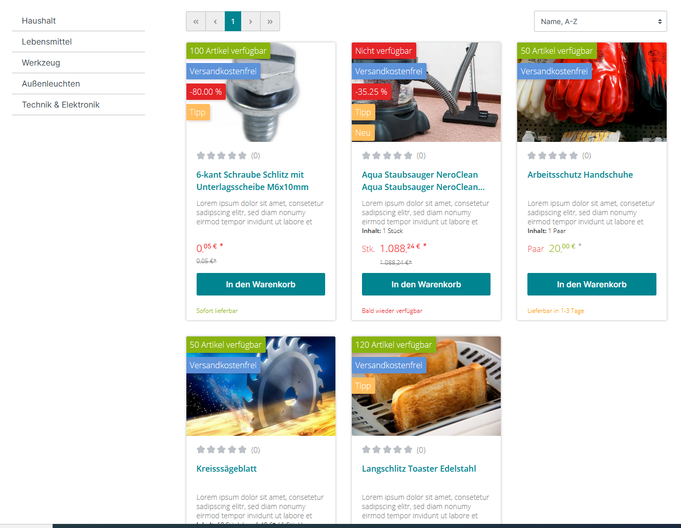The image size is (681, 528).
Task: Click the next page arrow in pagination
Action: (250, 22)
